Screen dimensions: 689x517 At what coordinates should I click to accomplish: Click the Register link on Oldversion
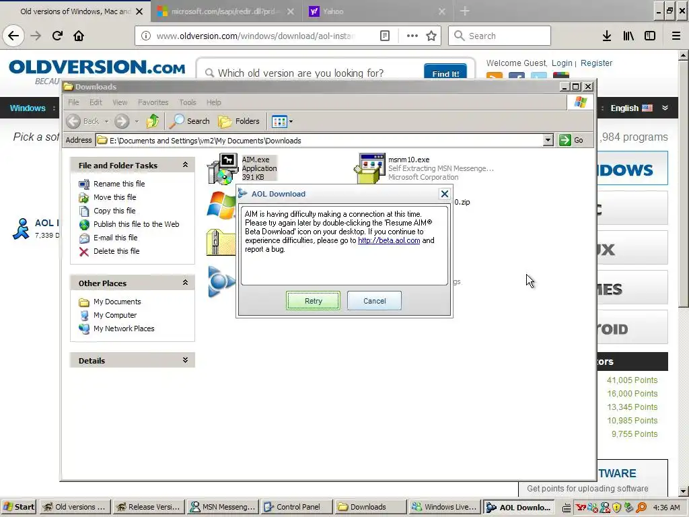click(596, 63)
